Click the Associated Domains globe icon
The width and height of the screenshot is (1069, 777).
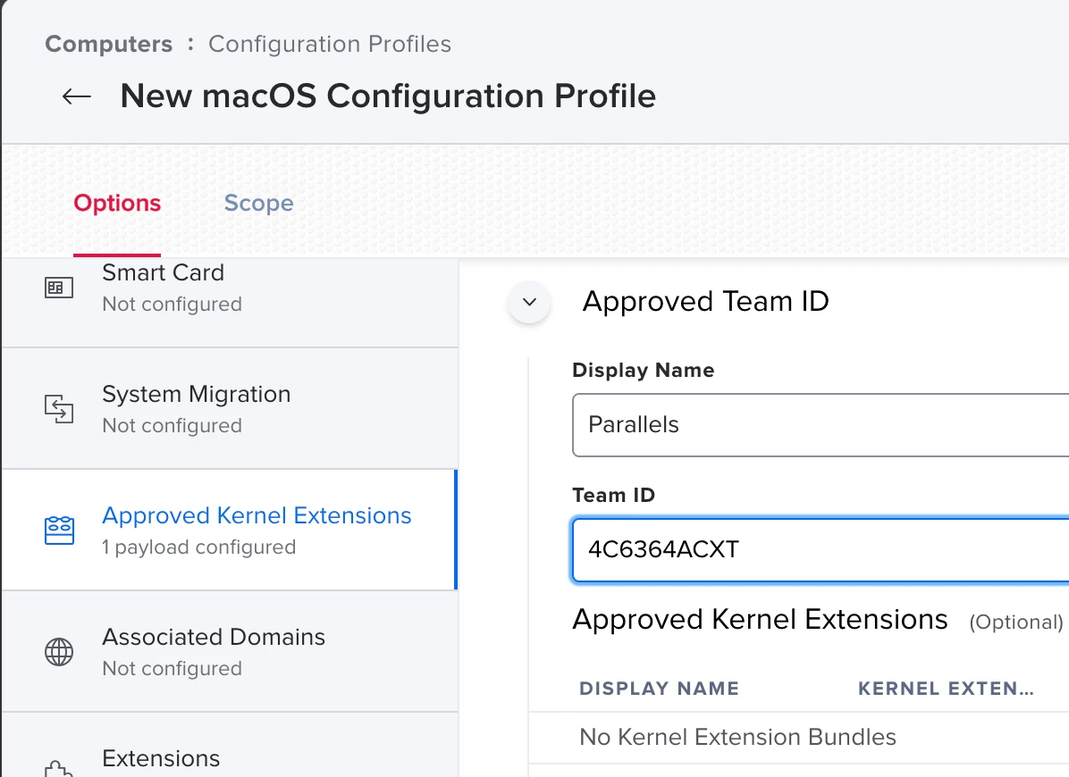59,652
